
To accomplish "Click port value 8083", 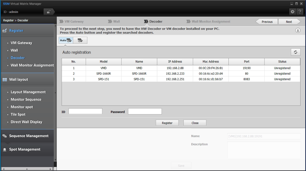I will point(247,79).
